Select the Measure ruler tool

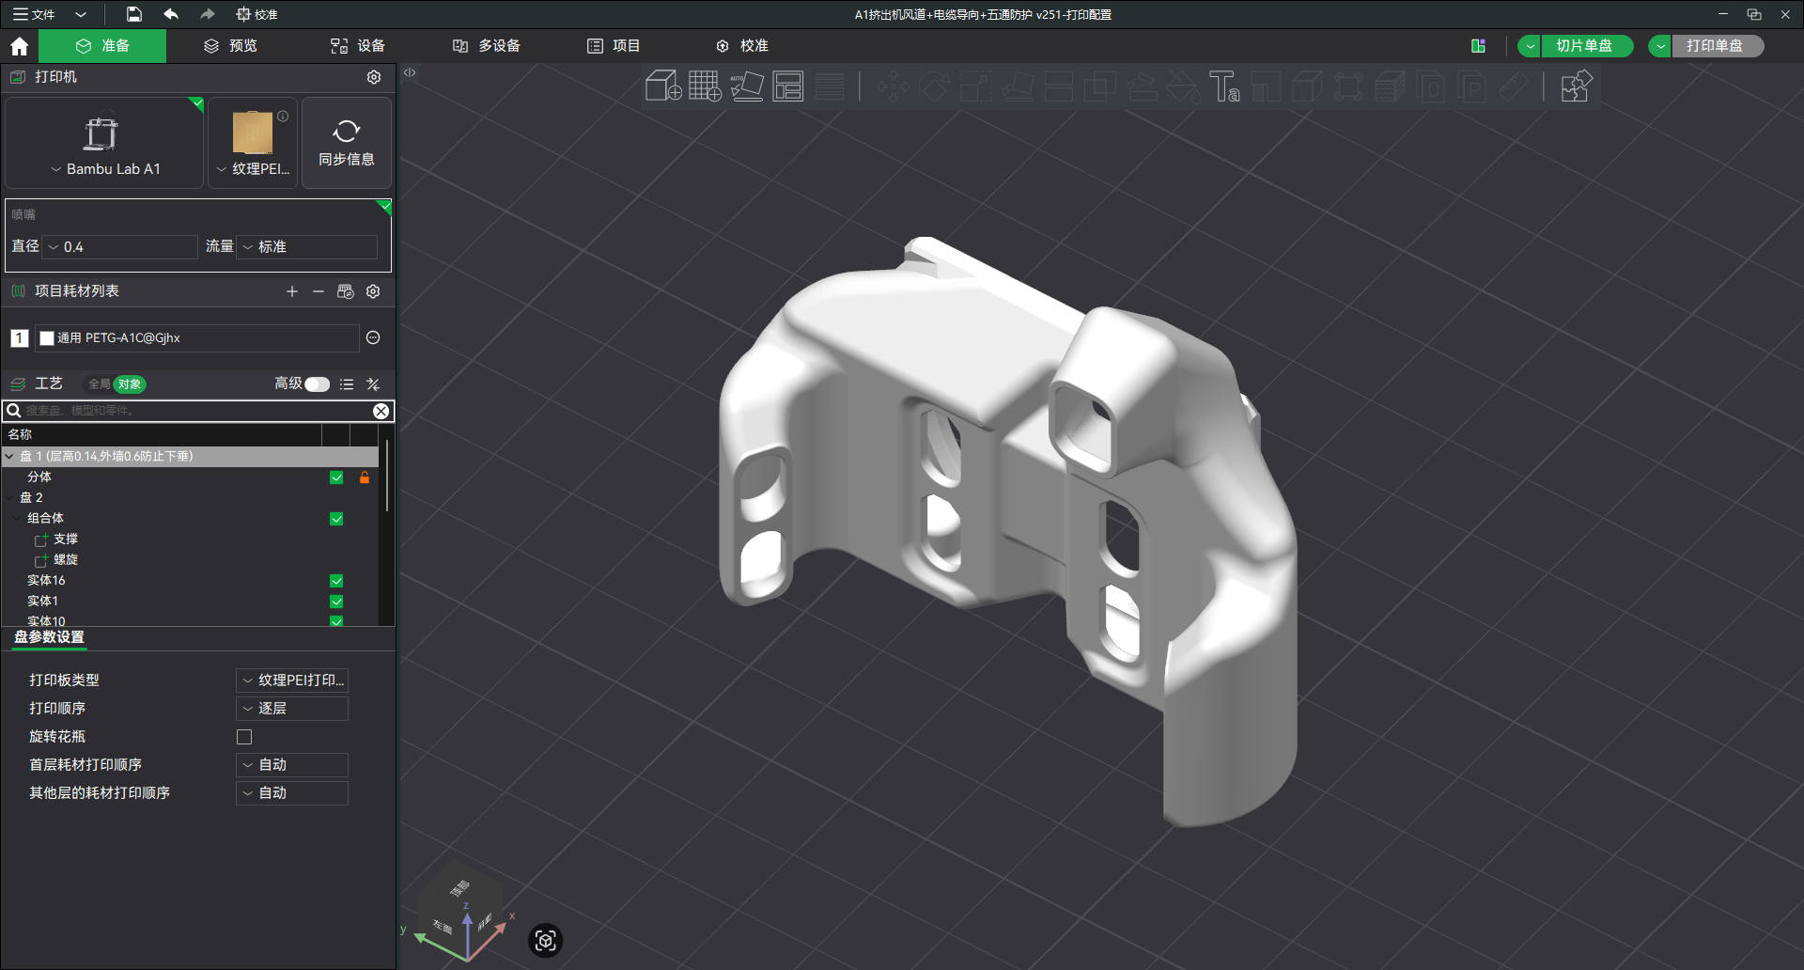pyautogui.click(x=1514, y=86)
